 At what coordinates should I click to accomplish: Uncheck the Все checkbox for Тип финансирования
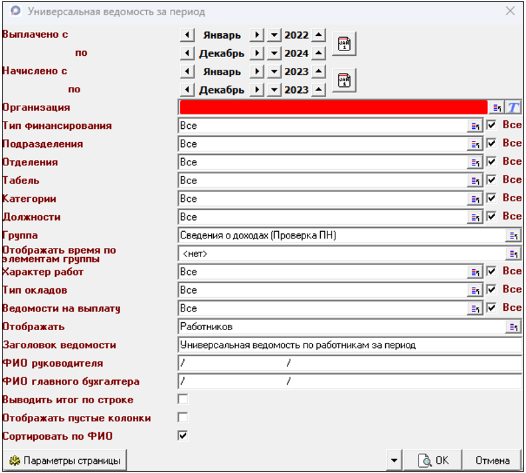coord(491,125)
